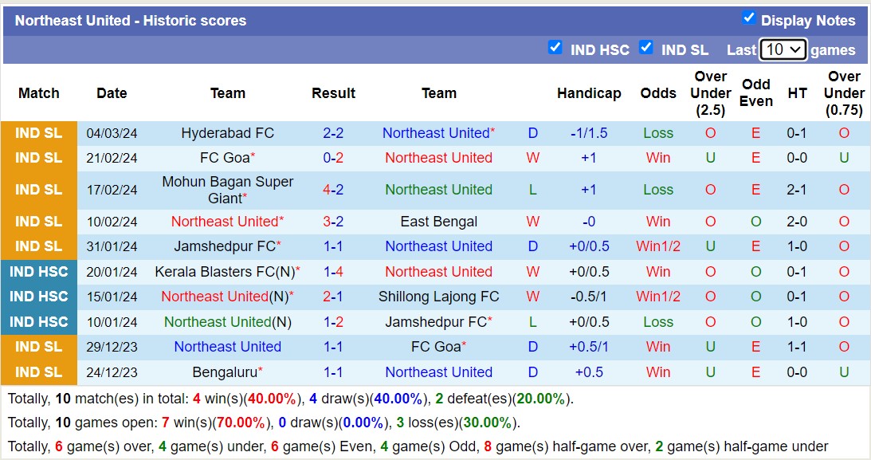Click the Mohun Bagan Super Giant team name
The image size is (871, 460).
[228, 190]
